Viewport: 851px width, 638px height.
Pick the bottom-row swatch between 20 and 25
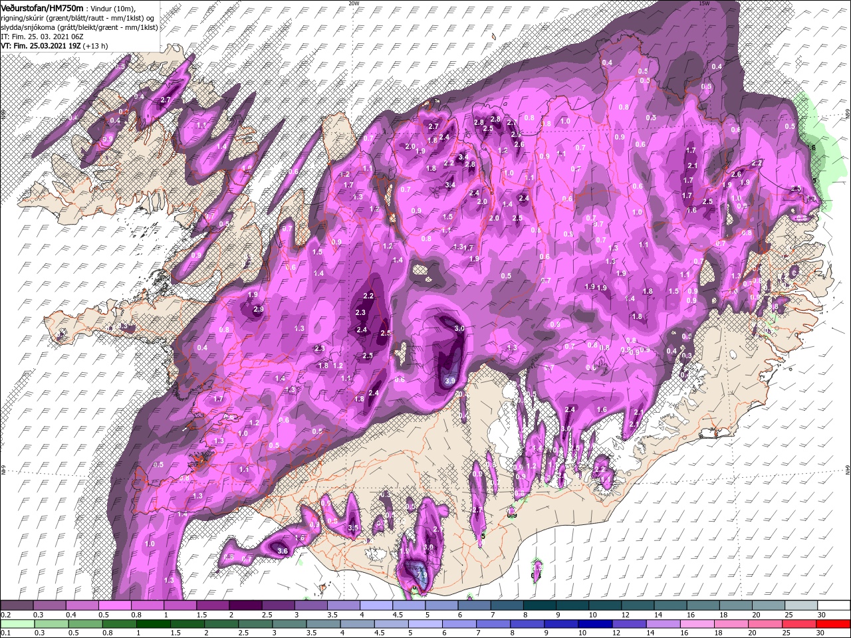(766, 623)
